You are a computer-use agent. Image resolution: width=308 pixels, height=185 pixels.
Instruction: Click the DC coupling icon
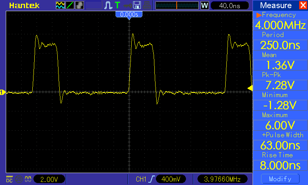pyautogui.click(x=9, y=179)
